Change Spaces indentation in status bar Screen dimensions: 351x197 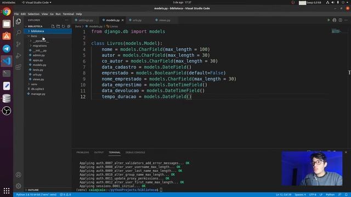click(300, 195)
